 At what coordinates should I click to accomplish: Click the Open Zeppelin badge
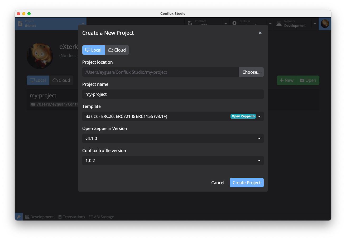point(243,116)
